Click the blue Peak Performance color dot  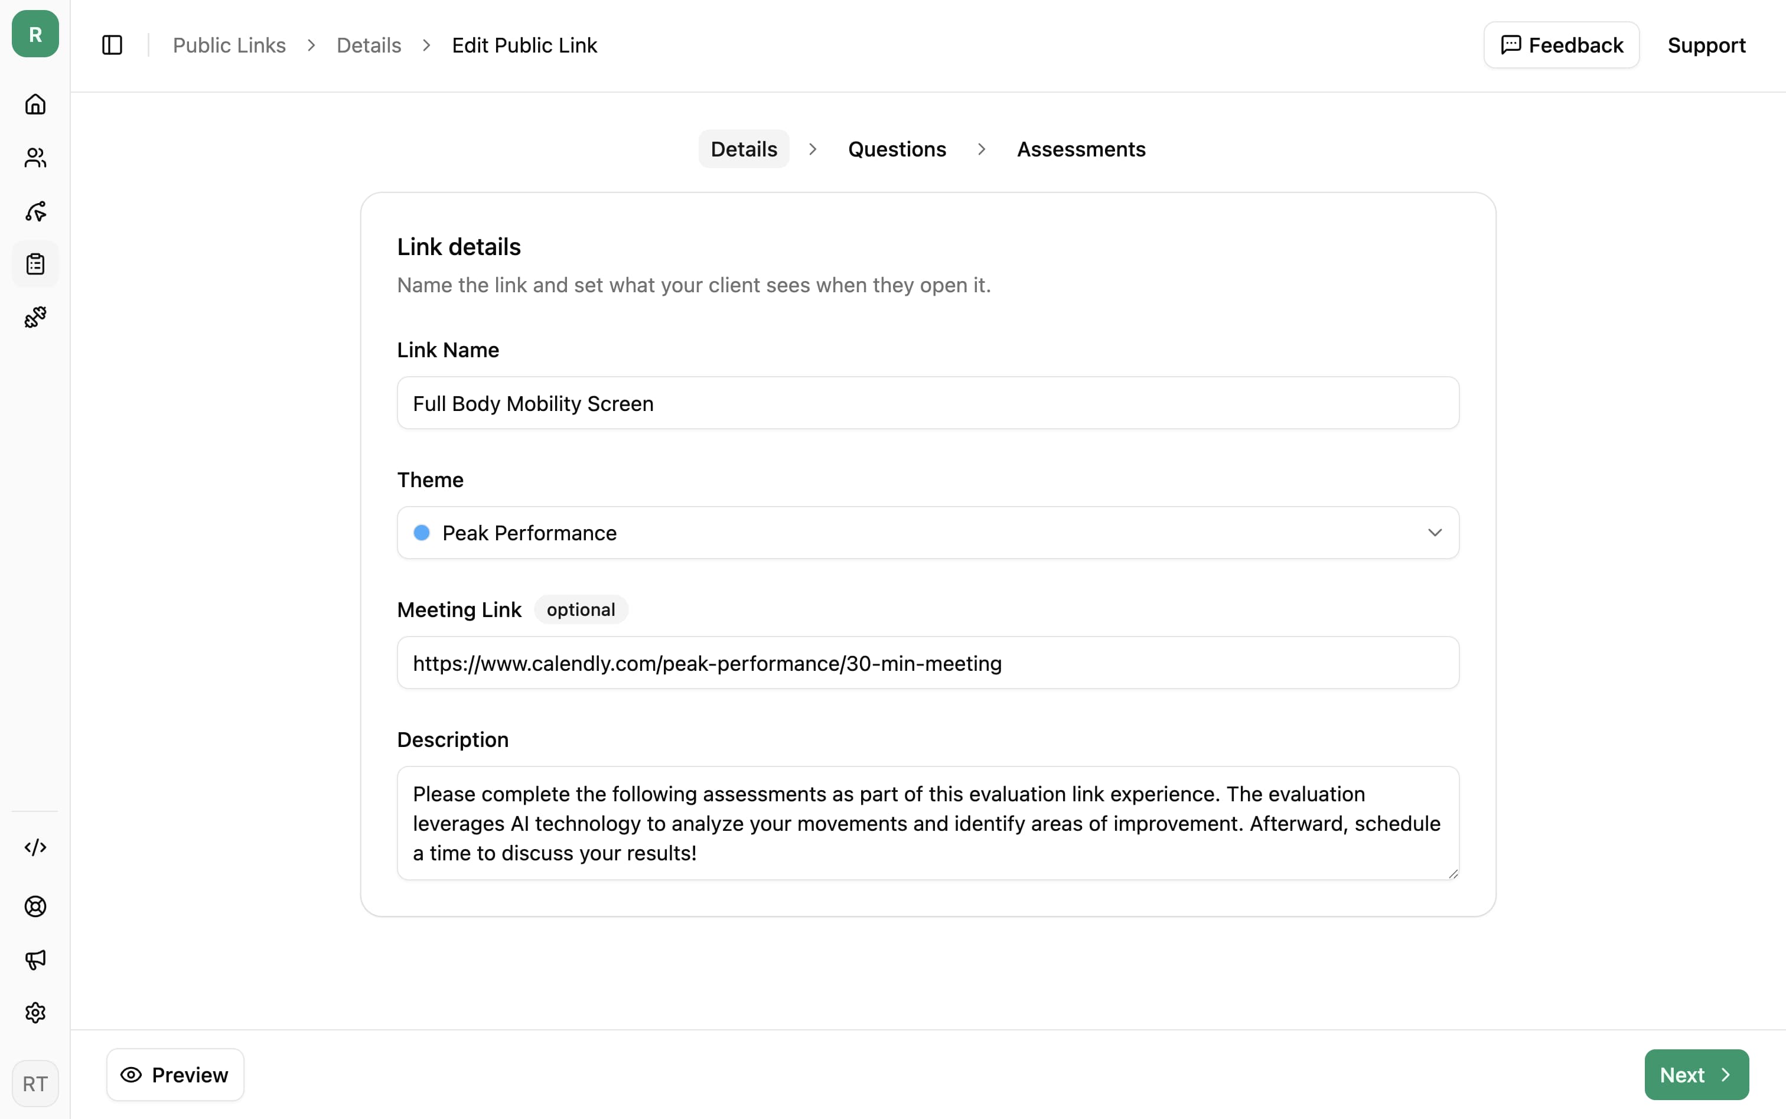(421, 533)
